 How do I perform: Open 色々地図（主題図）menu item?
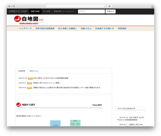(x=67, y=28)
